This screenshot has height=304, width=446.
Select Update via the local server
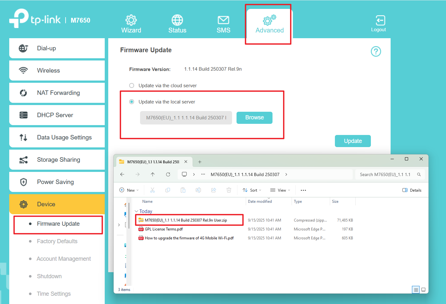(132, 102)
